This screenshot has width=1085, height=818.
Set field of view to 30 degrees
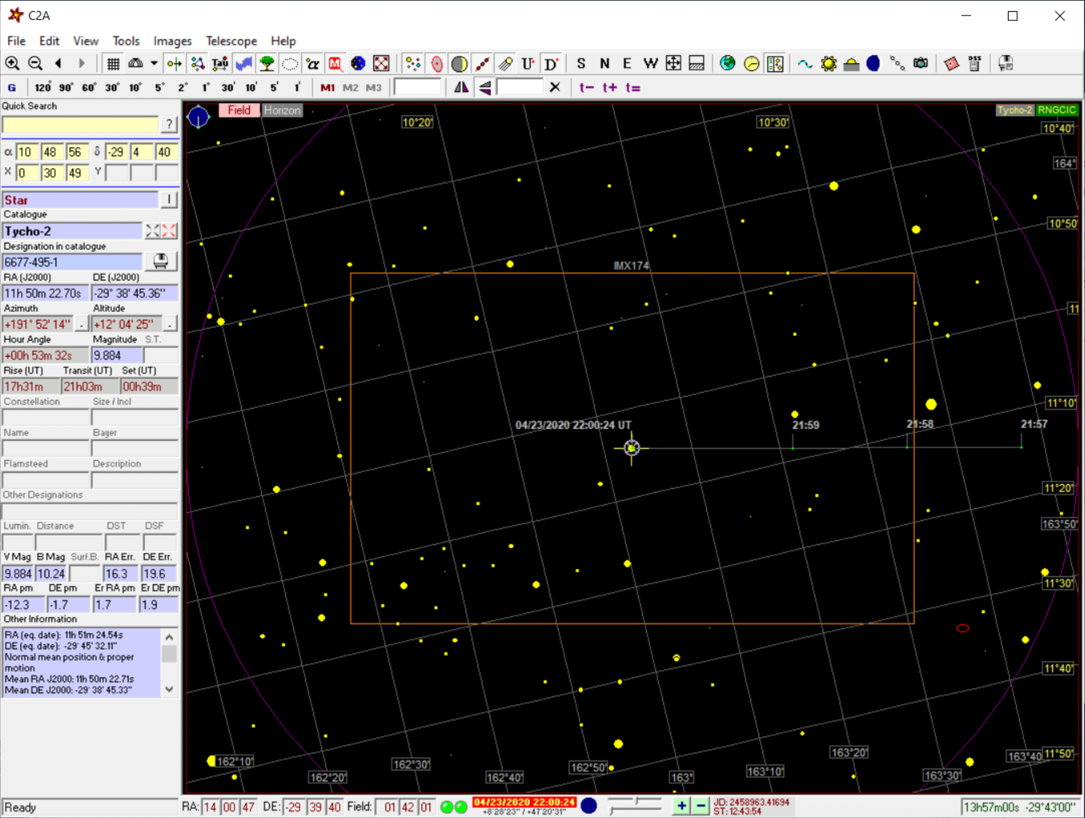pyautogui.click(x=111, y=88)
